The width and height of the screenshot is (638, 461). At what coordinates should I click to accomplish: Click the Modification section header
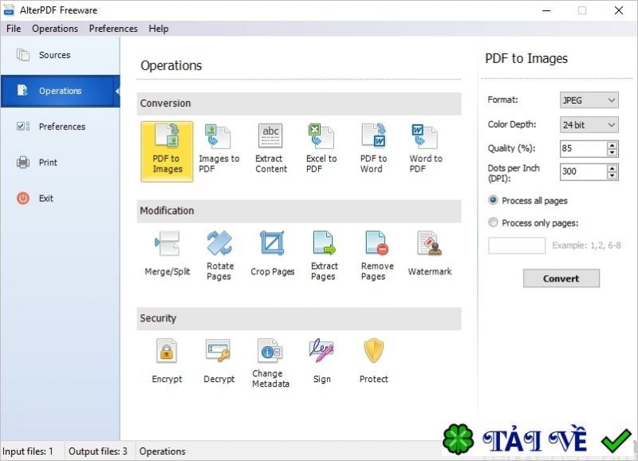click(x=298, y=211)
